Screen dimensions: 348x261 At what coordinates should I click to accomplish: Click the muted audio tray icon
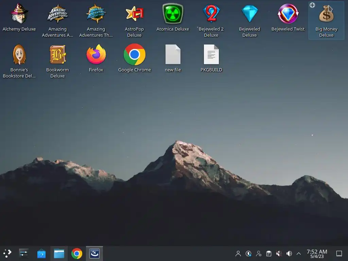279,254
